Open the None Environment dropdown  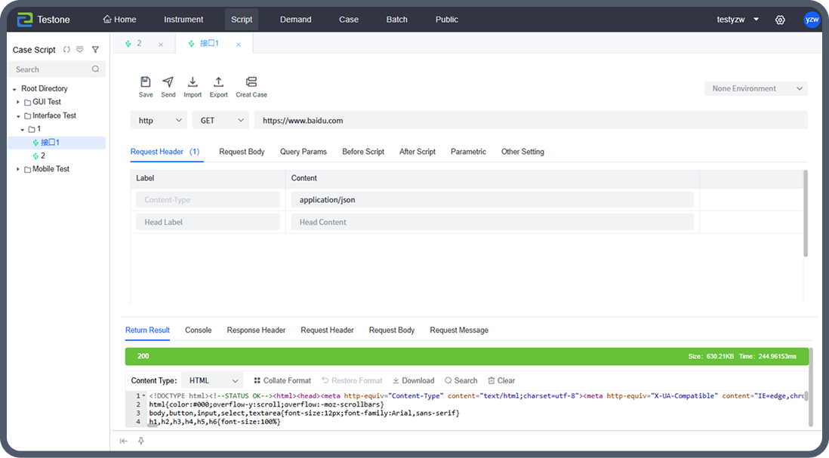pos(756,89)
